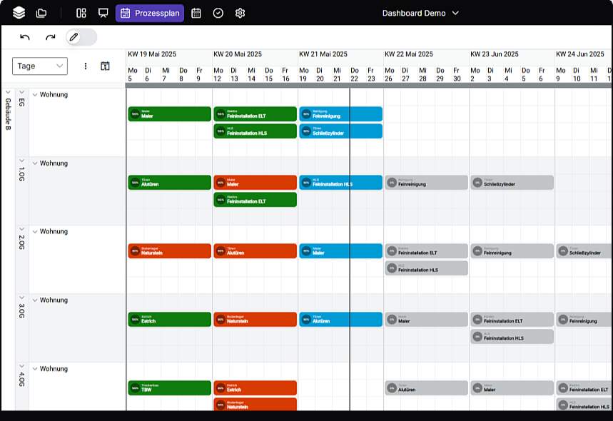Open the dashboard layout view icon
The image size is (613, 421).
point(81,13)
